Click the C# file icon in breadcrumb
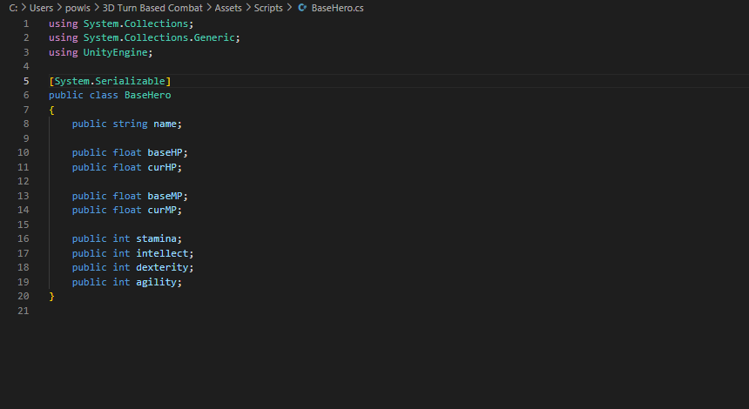This screenshot has height=409, width=749. (302, 8)
